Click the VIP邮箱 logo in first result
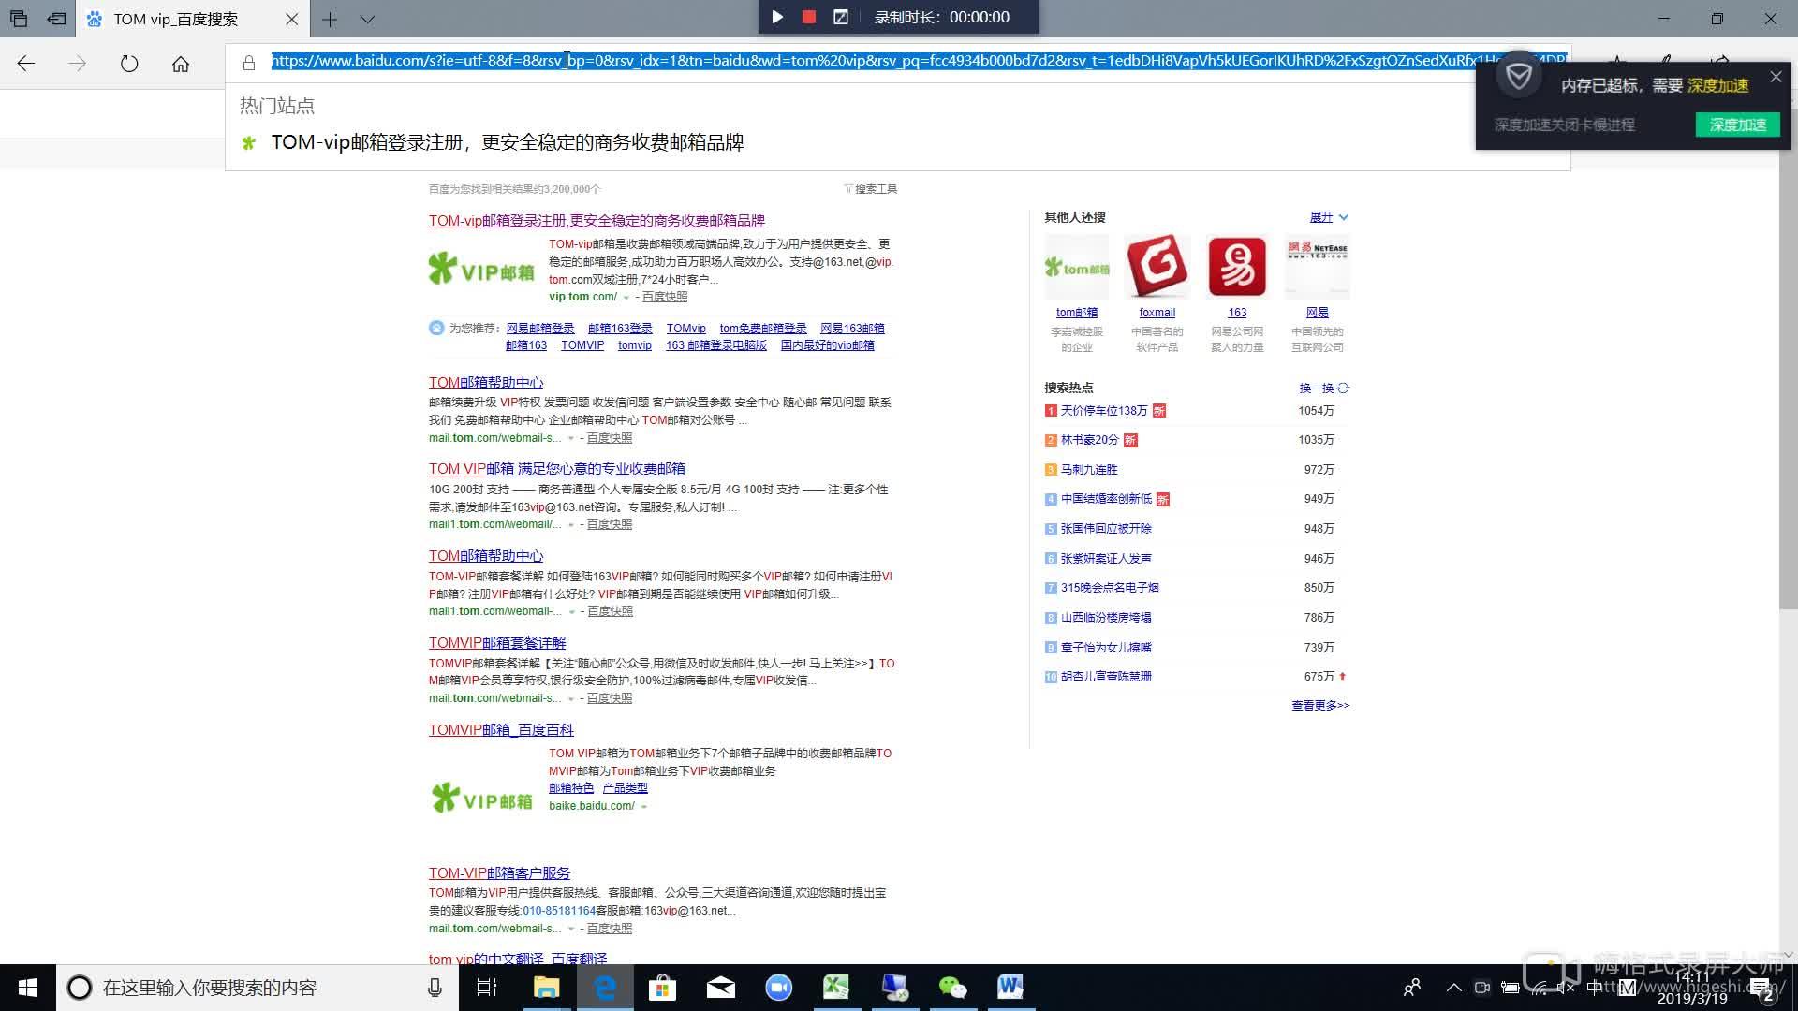Viewport: 1798px width, 1011px height. point(481,270)
